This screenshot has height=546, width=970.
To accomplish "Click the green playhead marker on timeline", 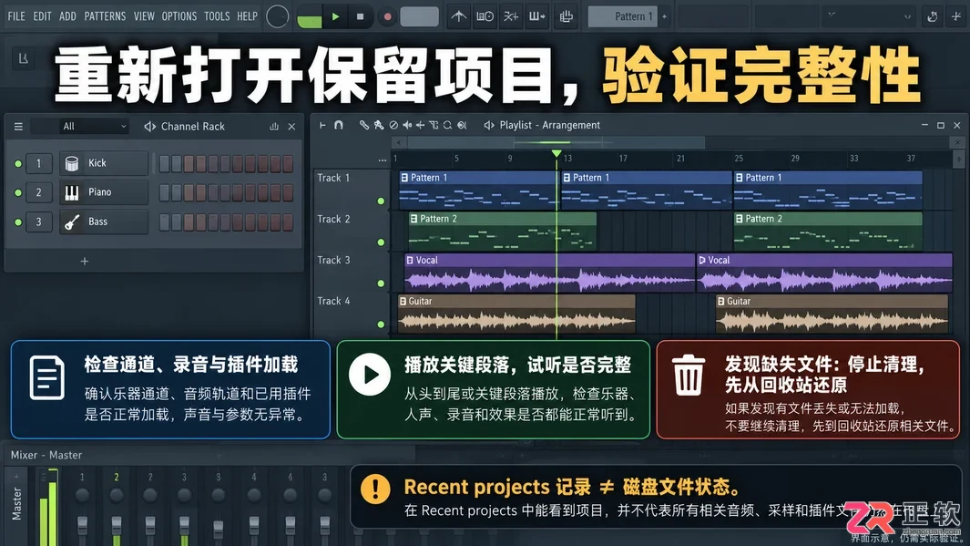I will pyautogui.click(x=556, y=153).
